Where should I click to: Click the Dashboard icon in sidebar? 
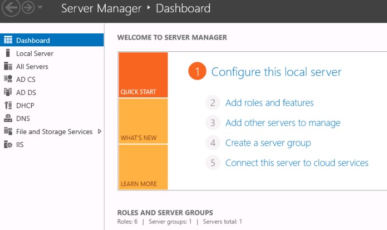(8, 40)
